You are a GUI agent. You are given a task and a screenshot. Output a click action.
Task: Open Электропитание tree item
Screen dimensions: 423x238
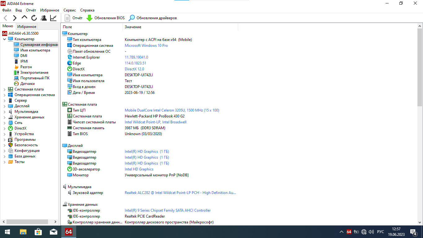tap(31, 73)
